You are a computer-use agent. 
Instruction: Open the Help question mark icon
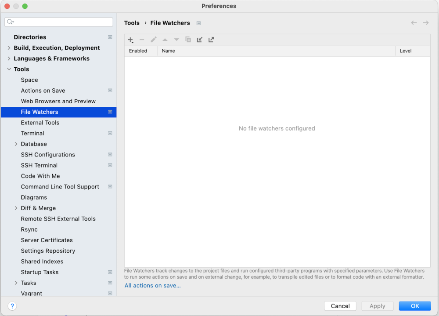(12, 306)
